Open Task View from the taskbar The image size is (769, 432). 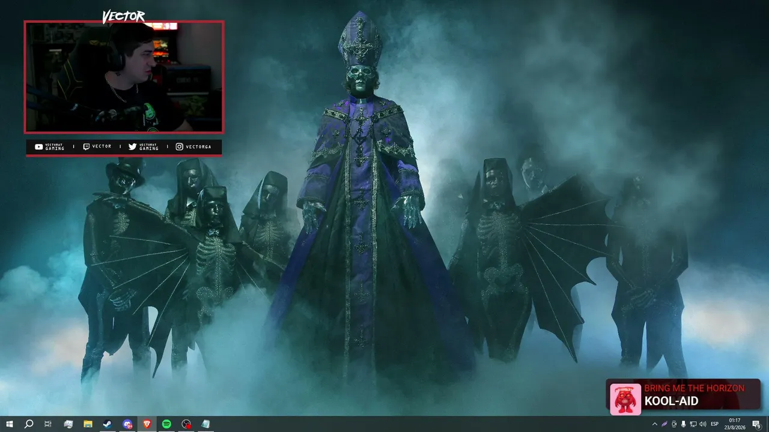[48, 424]
